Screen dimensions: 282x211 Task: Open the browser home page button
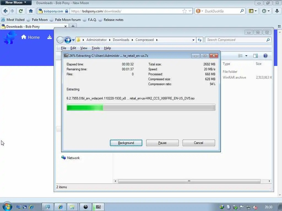pos(31,11)
